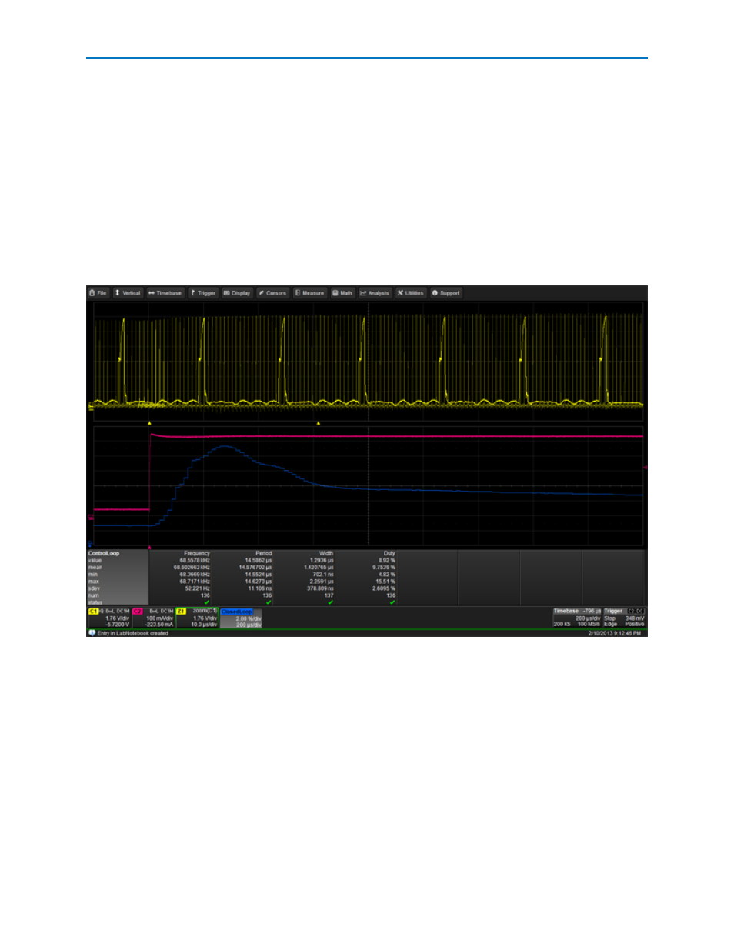Open the Display menu
The image size is (734, 950).
pyautogui.click(x=237, y=293)
